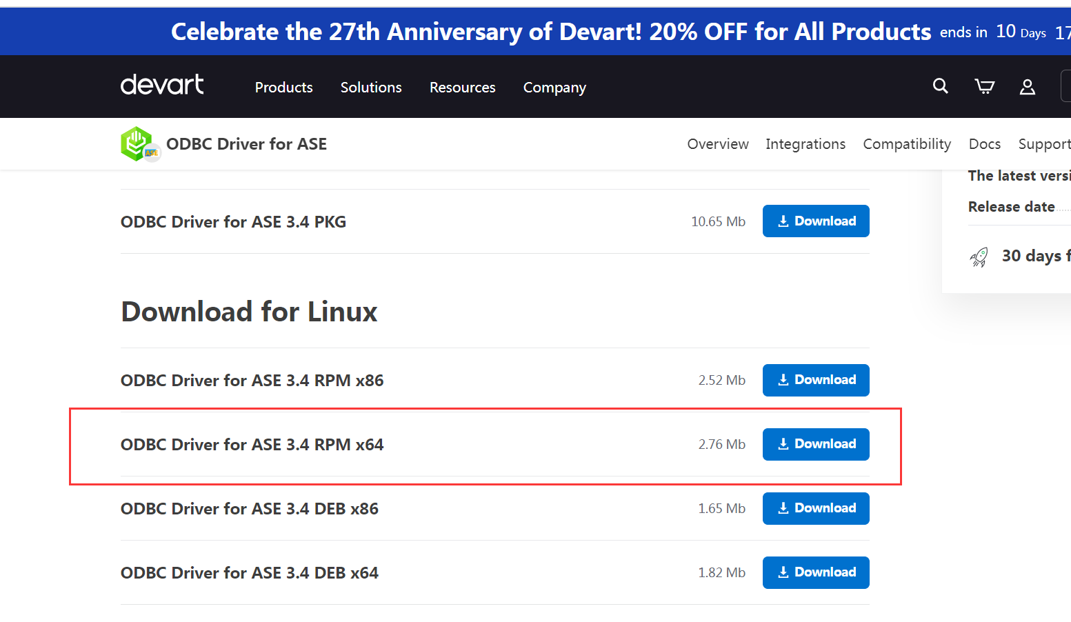Screen dimensions: 1071x622
Task: Open the search icon in header
Action: tap(940, 86)
